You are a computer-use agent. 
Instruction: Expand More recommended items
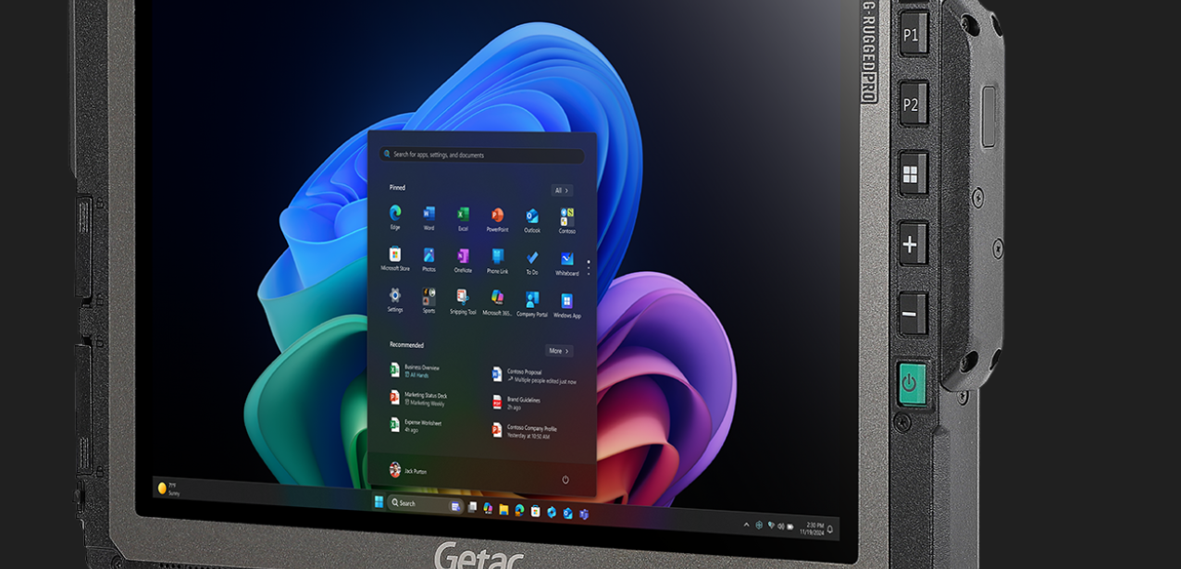(558, 351)
